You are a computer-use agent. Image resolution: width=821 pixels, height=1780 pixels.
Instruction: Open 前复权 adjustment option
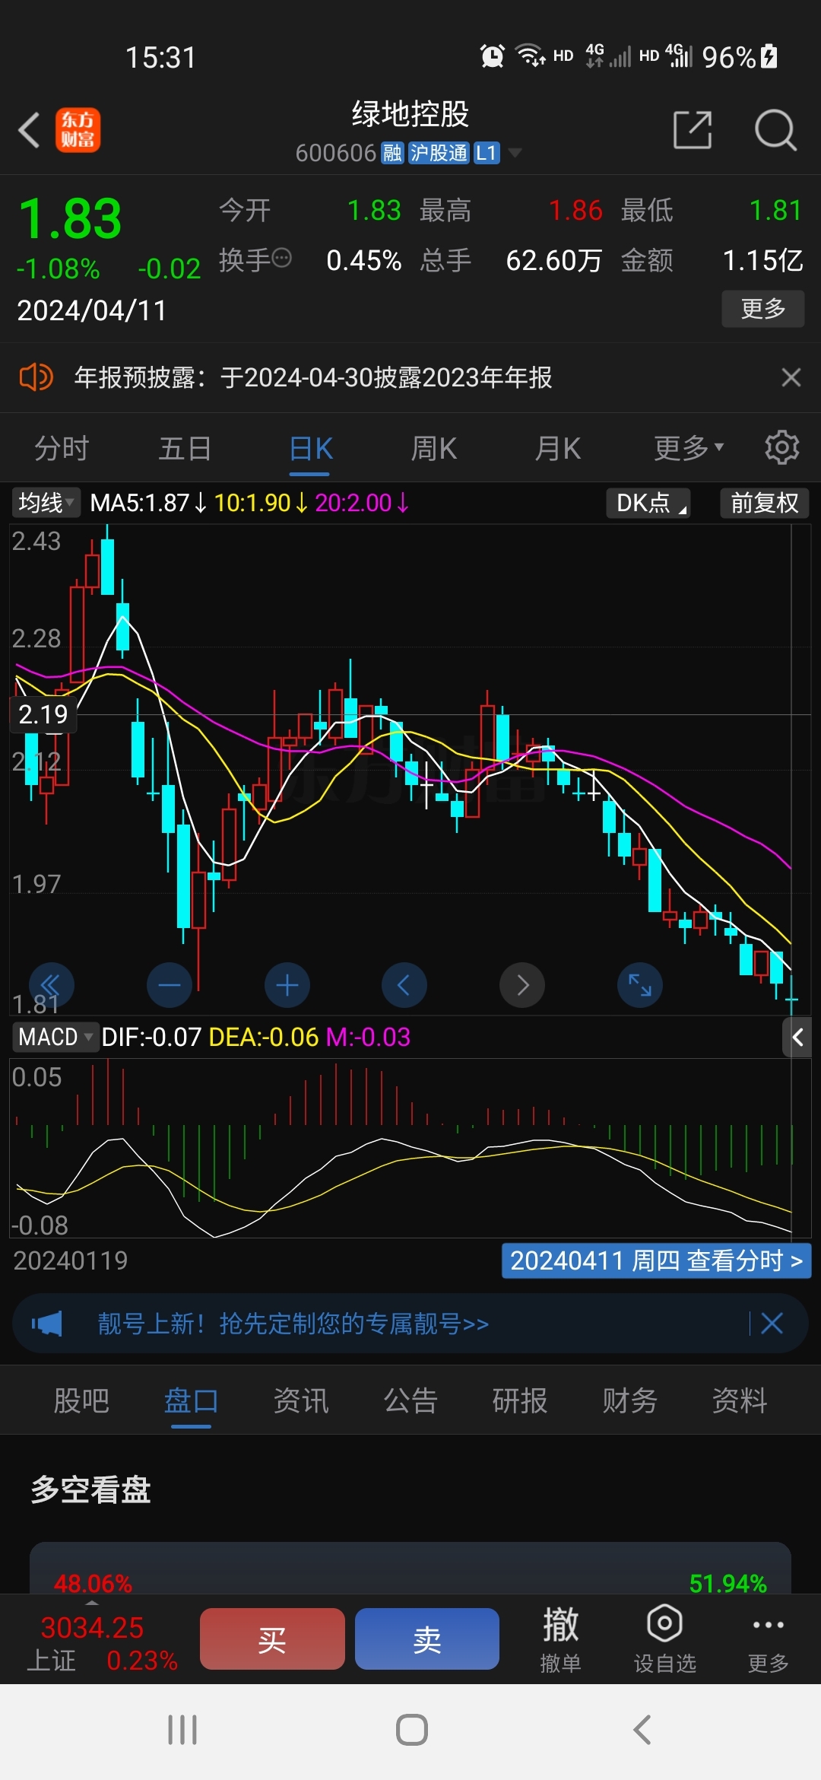(765, 503)
